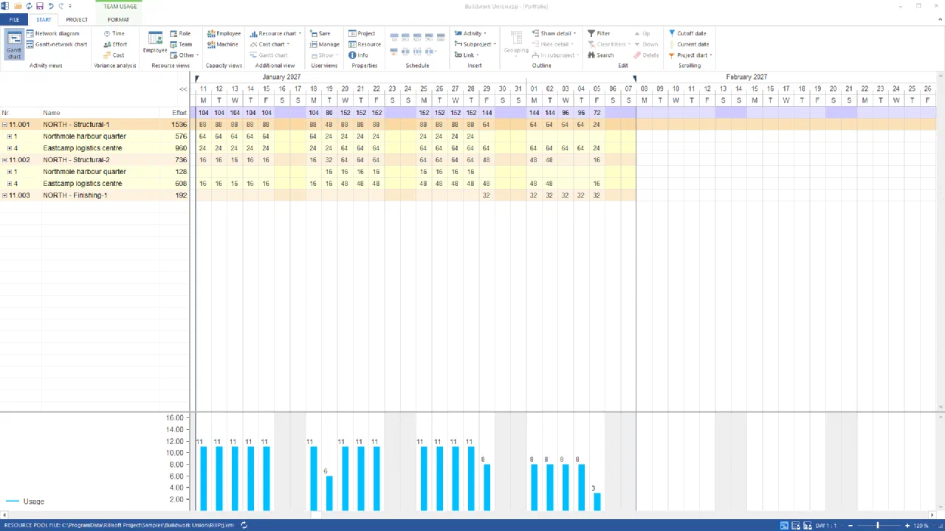Click the Nr. column header
The width and height of the screenshot is (945, 531).
tap(21, 113)
